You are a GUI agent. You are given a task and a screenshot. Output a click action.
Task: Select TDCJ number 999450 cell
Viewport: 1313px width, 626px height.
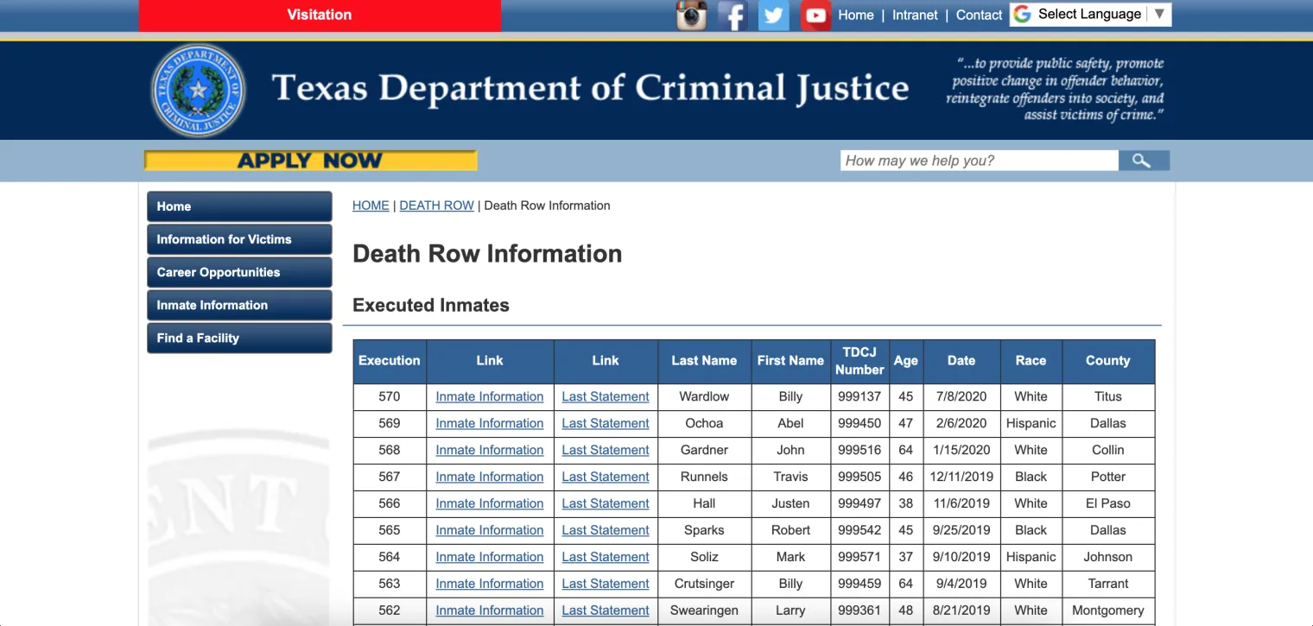859,423
